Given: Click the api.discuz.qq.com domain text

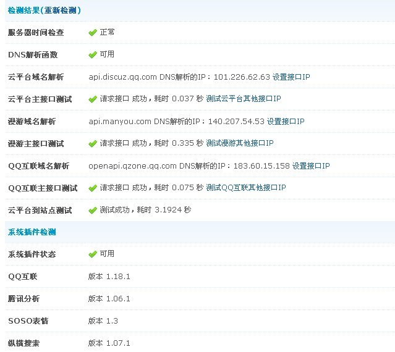Looking at the screenshot, I should (122, 77).
